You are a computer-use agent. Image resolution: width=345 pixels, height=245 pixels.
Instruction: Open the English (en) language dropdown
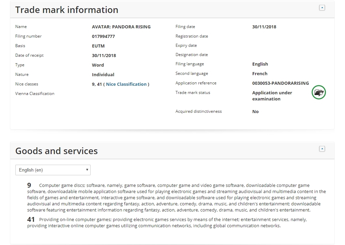tap(53, 170)
